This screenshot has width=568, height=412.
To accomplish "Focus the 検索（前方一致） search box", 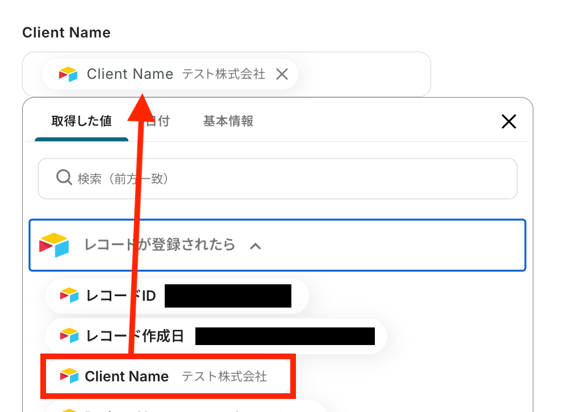I will click(x=278, y=179).
